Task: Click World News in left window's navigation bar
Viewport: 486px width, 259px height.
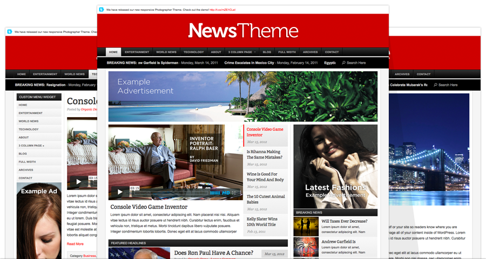Action: coord(75,74)
